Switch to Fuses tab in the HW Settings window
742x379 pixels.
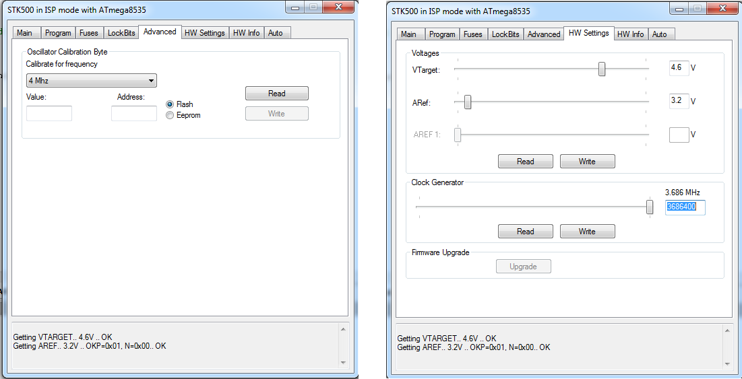point(472,34)
